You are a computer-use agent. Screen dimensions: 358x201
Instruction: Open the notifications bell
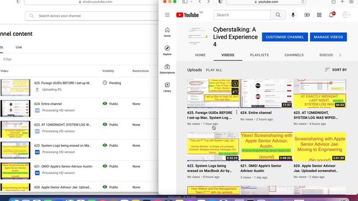331,15
